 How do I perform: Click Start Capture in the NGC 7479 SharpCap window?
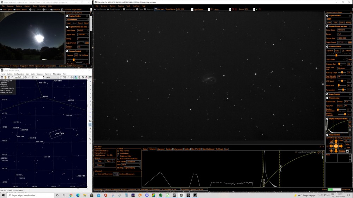100,9
